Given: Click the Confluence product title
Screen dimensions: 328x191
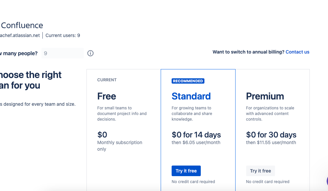Looking at the screenshot, I should pyautogui.click(x=22, y=25).
